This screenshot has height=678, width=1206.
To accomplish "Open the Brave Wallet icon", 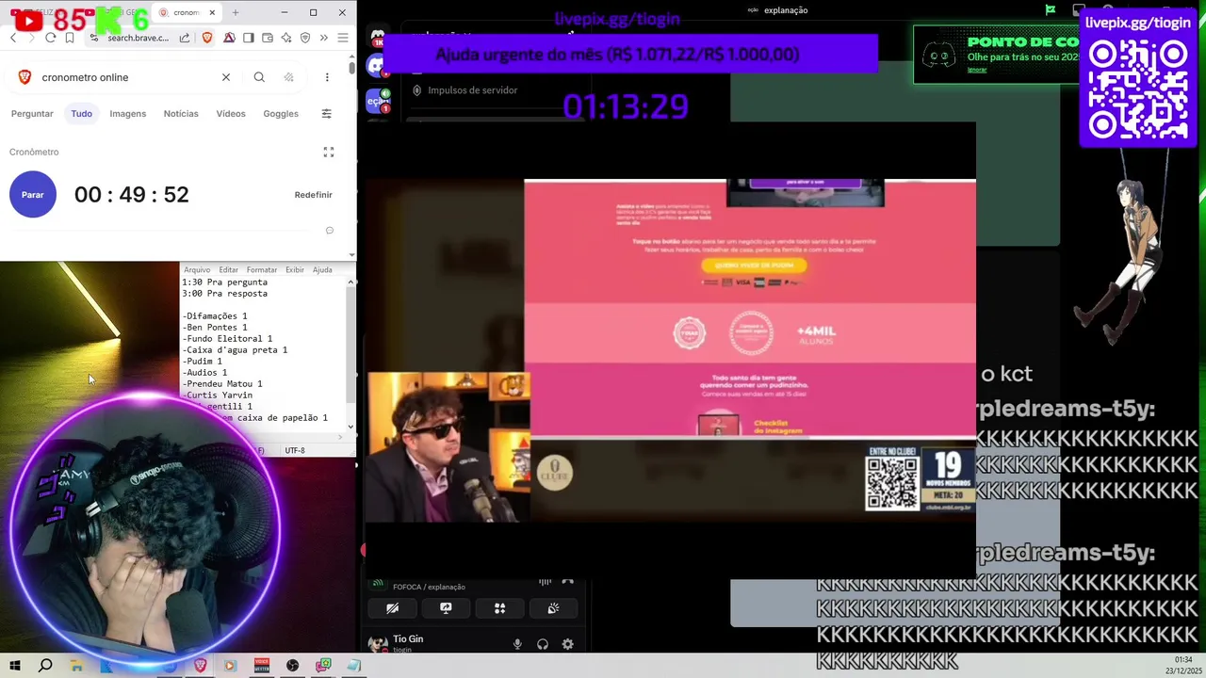I will tap(268, 38).
